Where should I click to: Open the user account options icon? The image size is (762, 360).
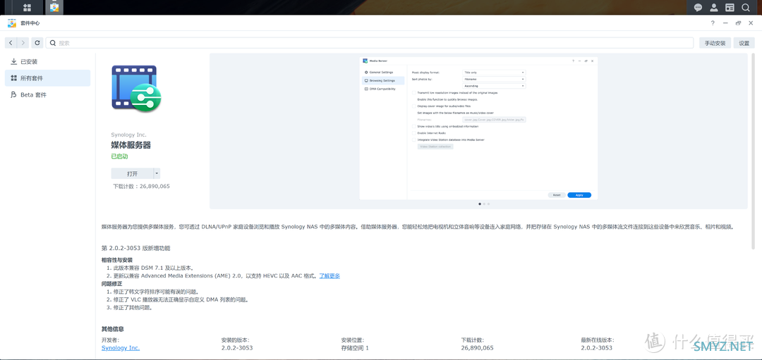tap(713, 7)
